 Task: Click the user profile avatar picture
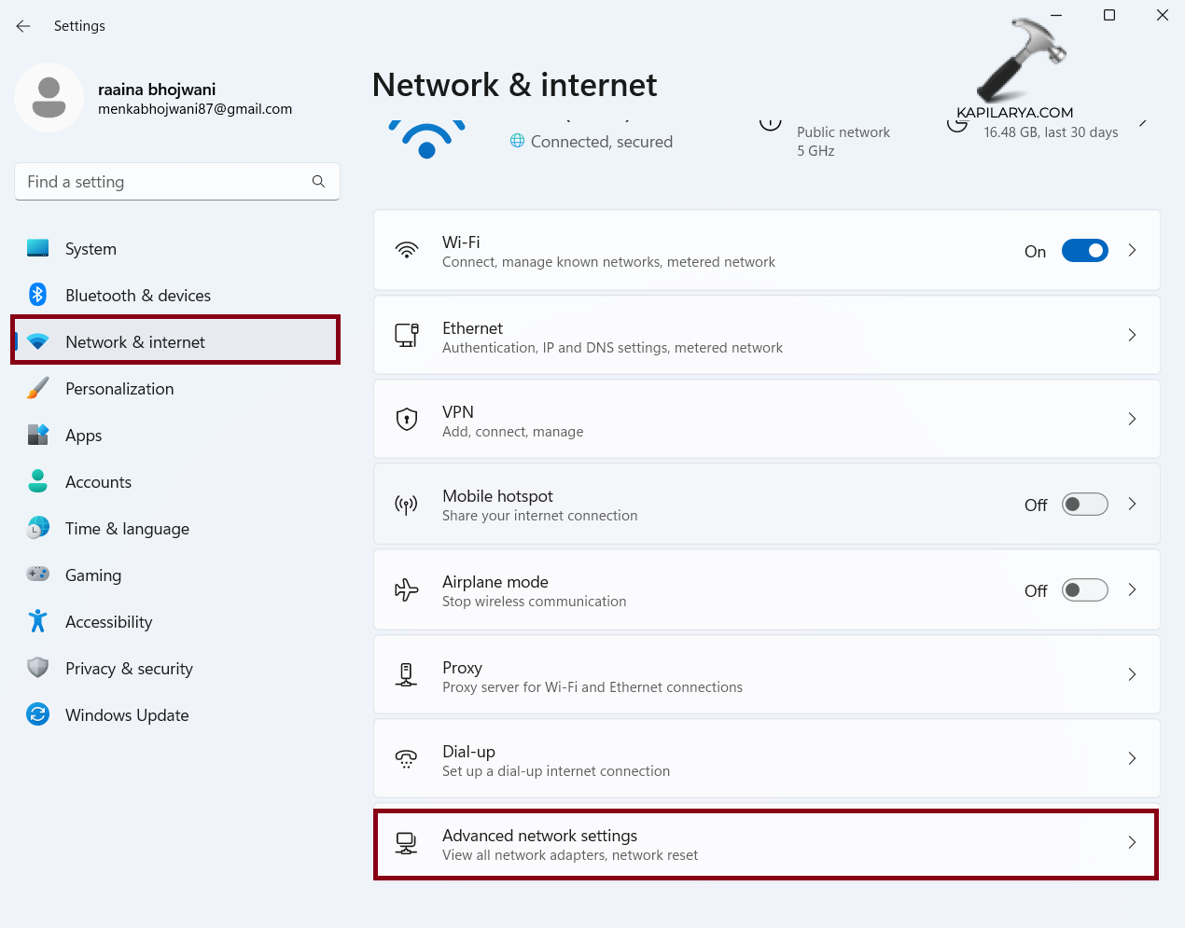pos(49,97)
